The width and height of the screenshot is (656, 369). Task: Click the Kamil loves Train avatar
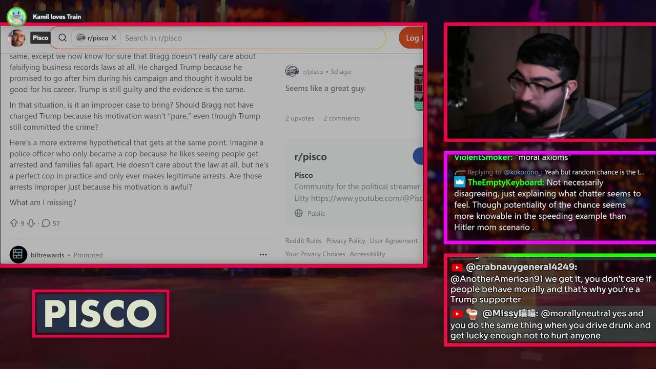coord(16,17)
